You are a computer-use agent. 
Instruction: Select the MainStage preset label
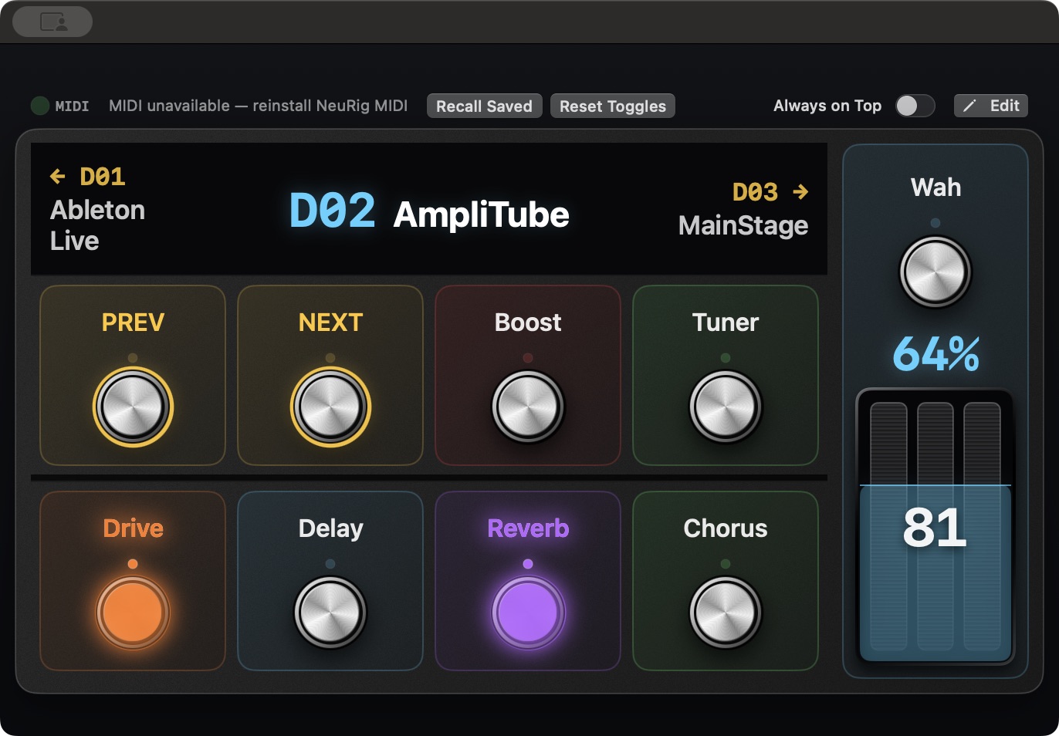[x=743, y=225]
